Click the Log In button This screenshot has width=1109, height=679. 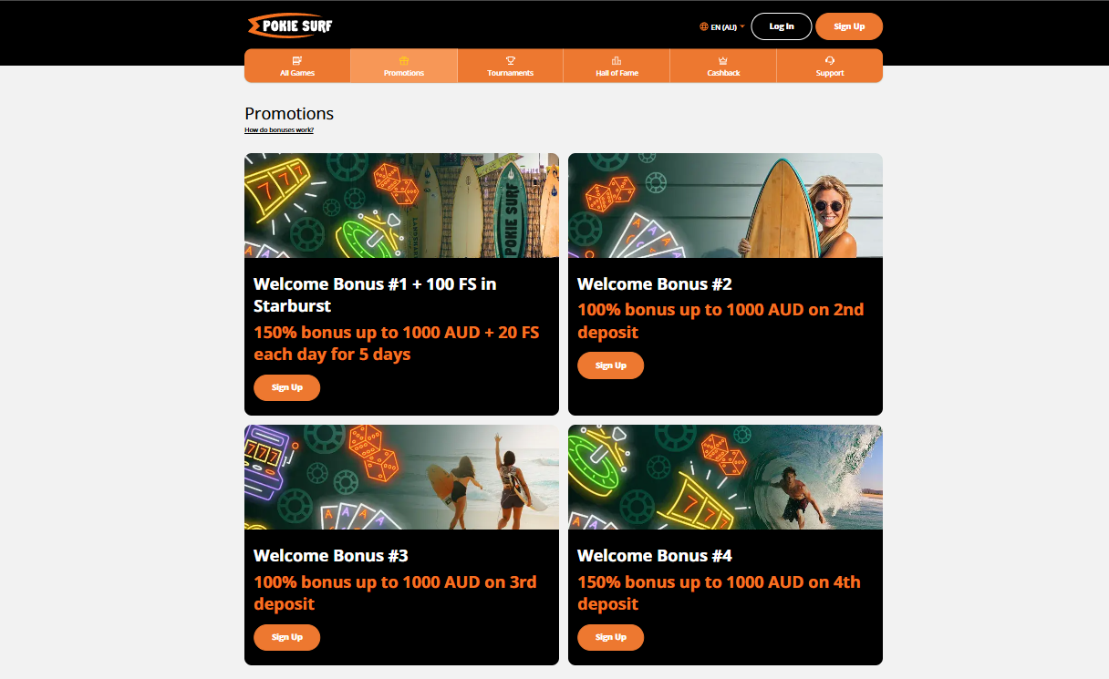pos(782,26)
